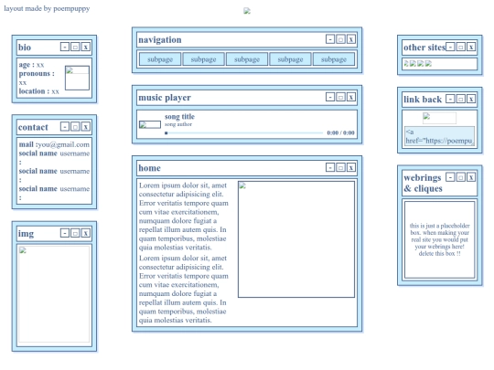The height and width of the screenshot is (370, 494).
Task: Open the middle subpage navigation button
Action: (247, 59)
